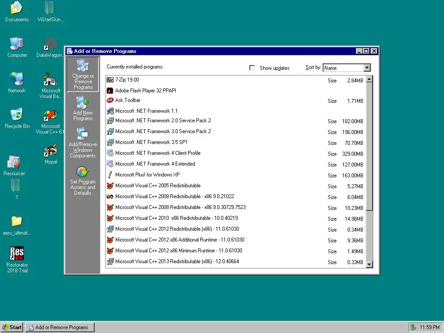
Task: Open the Sort by dropdown arrow
Action: [367, 68]
